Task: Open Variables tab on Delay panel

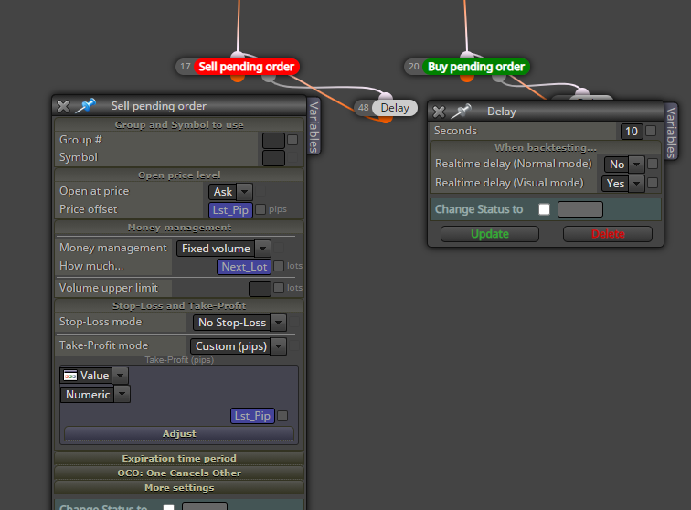Action: tap(671, 133)
